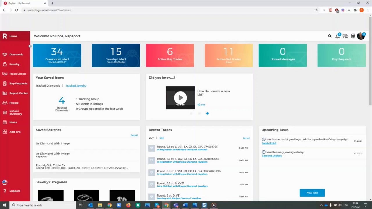Open the Buy Requests summary tile
The width and height of the screenshot is (372, 209).
coord(341,55)
